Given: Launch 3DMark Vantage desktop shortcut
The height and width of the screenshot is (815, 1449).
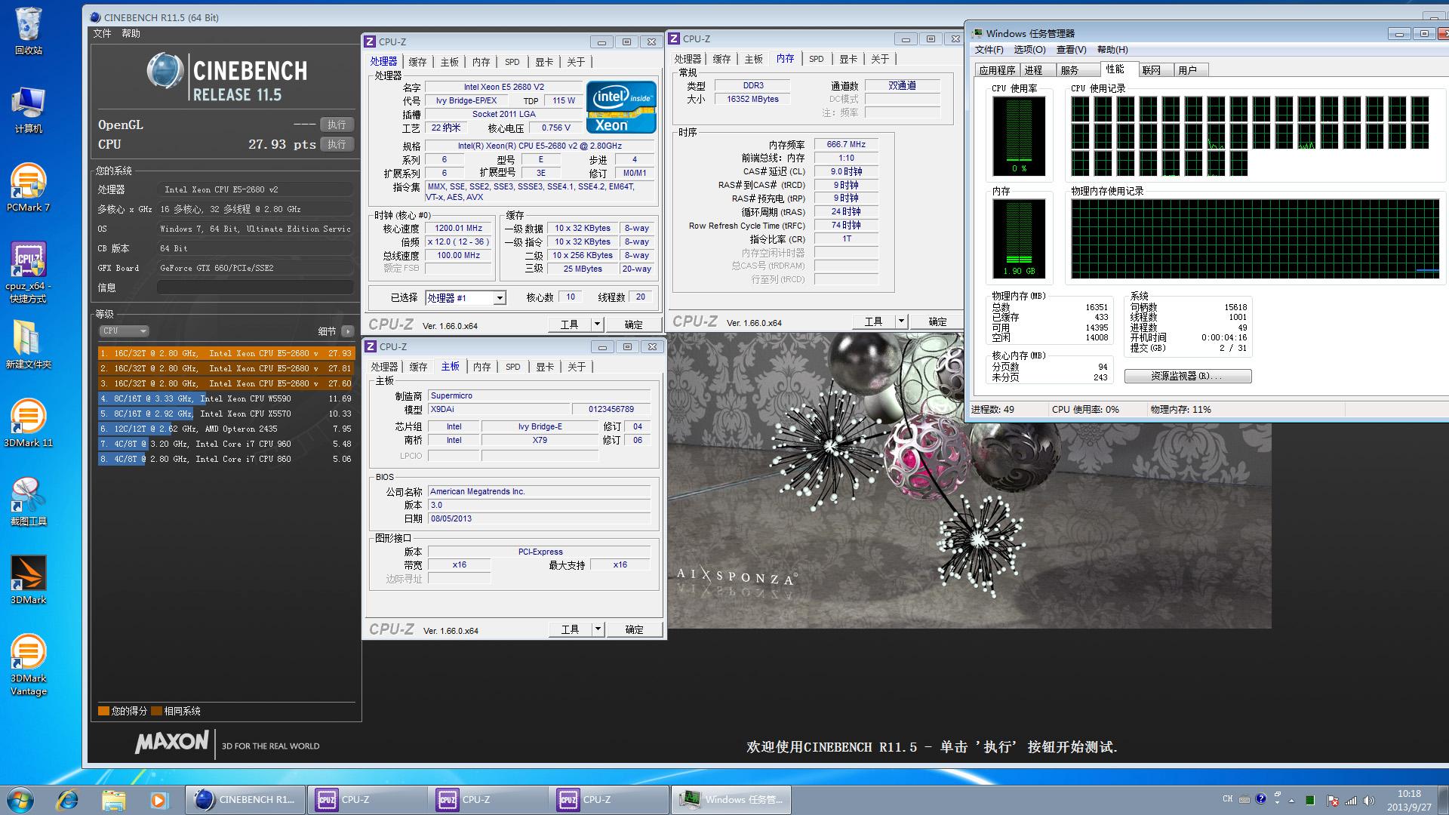Looking at the screenshot, I should coord(29,665).
